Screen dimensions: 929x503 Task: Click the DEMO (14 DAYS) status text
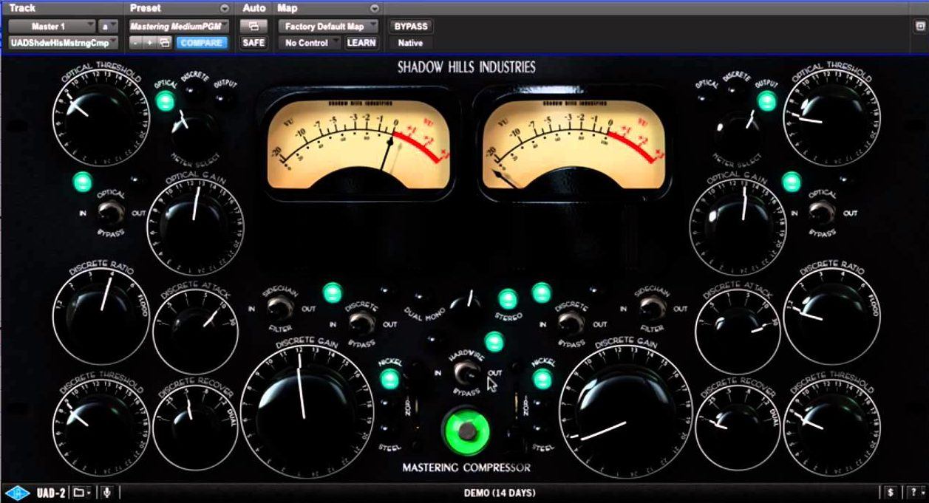(500, 493)
